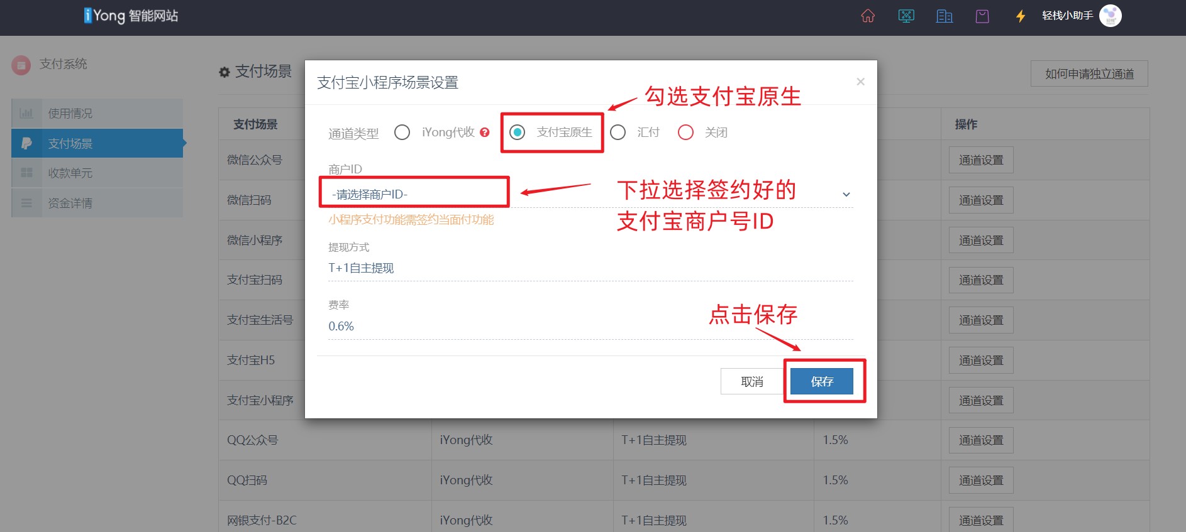Image resolution: width=1186 pixels, height=532 pixels.
Task: Click the 支付系统 sidebar title
Action: pos(64,64)
